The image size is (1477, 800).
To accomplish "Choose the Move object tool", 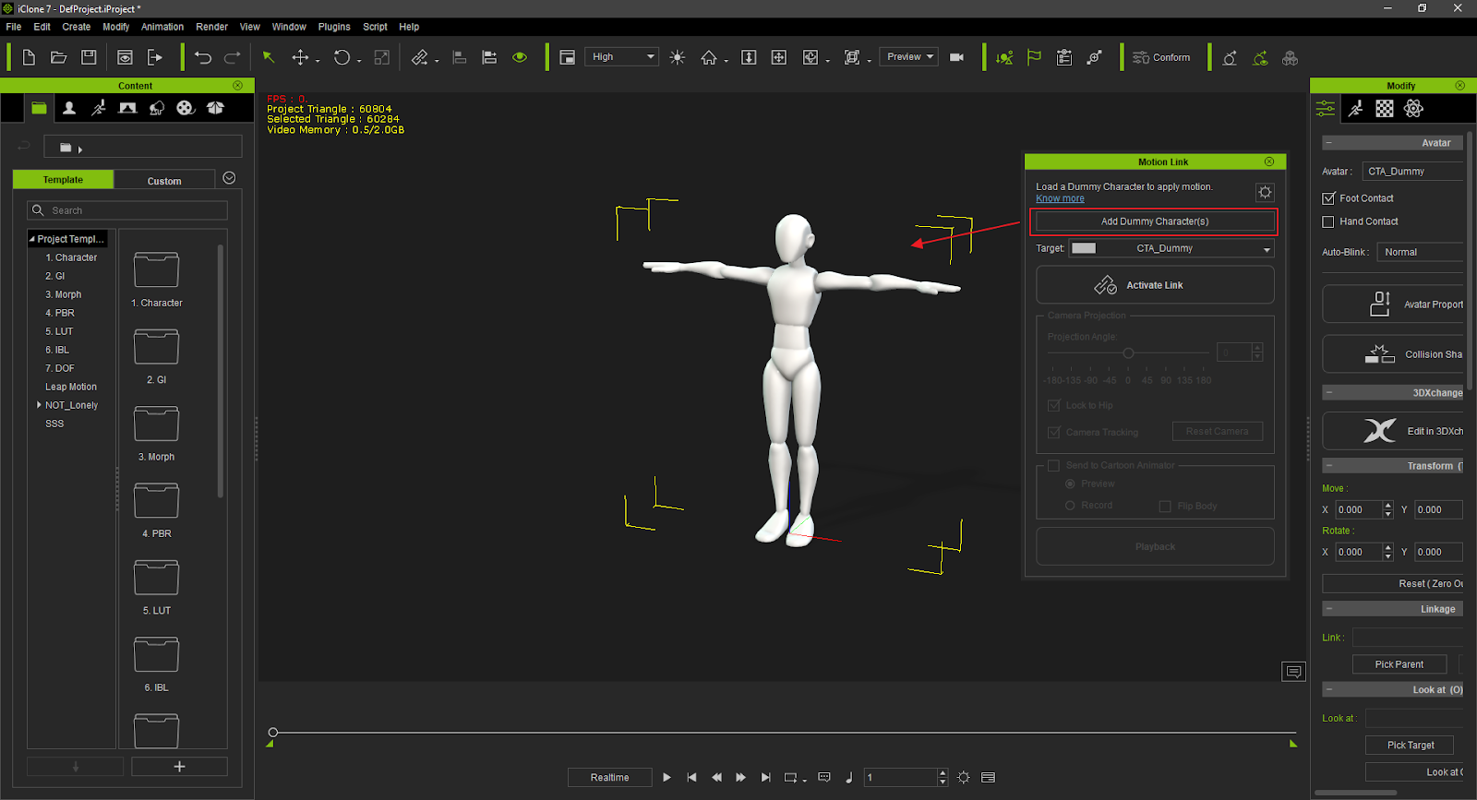I will [300, 57].
